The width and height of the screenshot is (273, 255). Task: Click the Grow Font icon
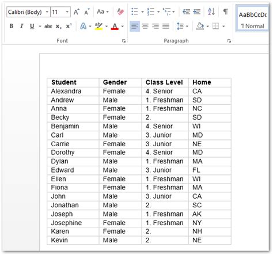(x=77, y=12)
